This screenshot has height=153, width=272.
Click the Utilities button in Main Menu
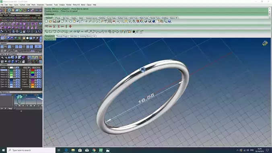click(12, 15)
